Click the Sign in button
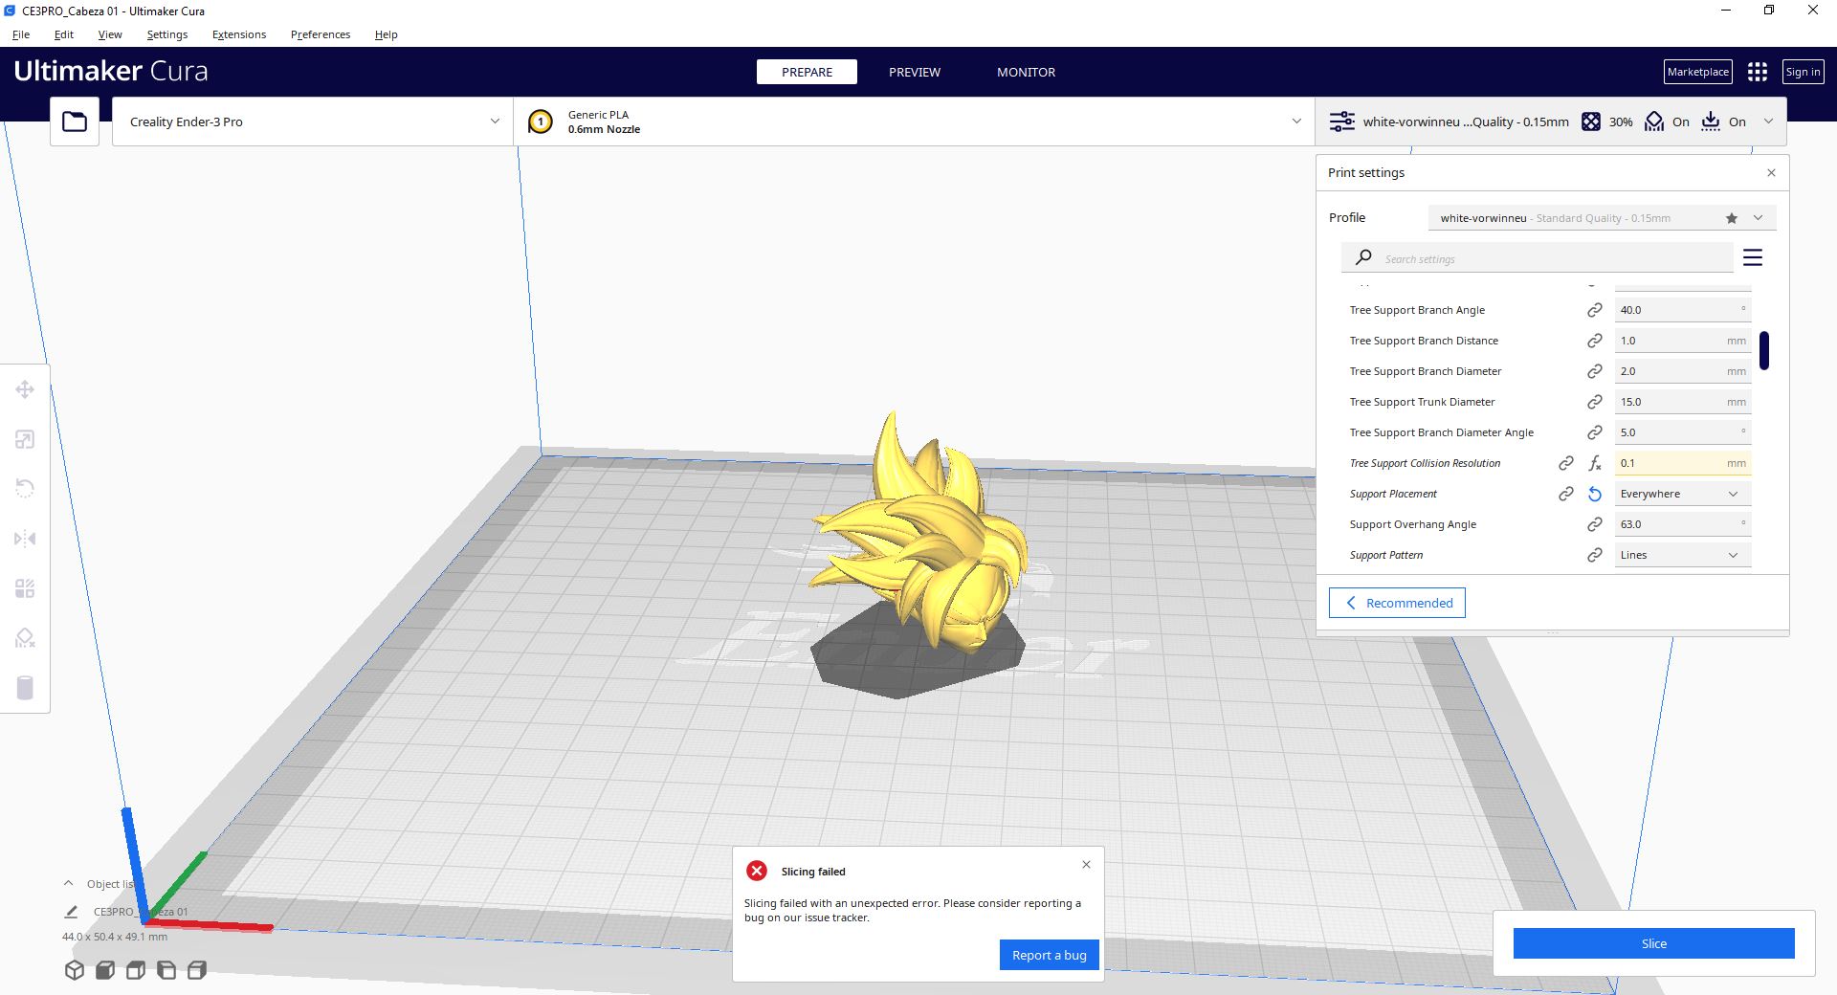The height and width of the screenshot is (995, 1837). tap(1803, 72)
